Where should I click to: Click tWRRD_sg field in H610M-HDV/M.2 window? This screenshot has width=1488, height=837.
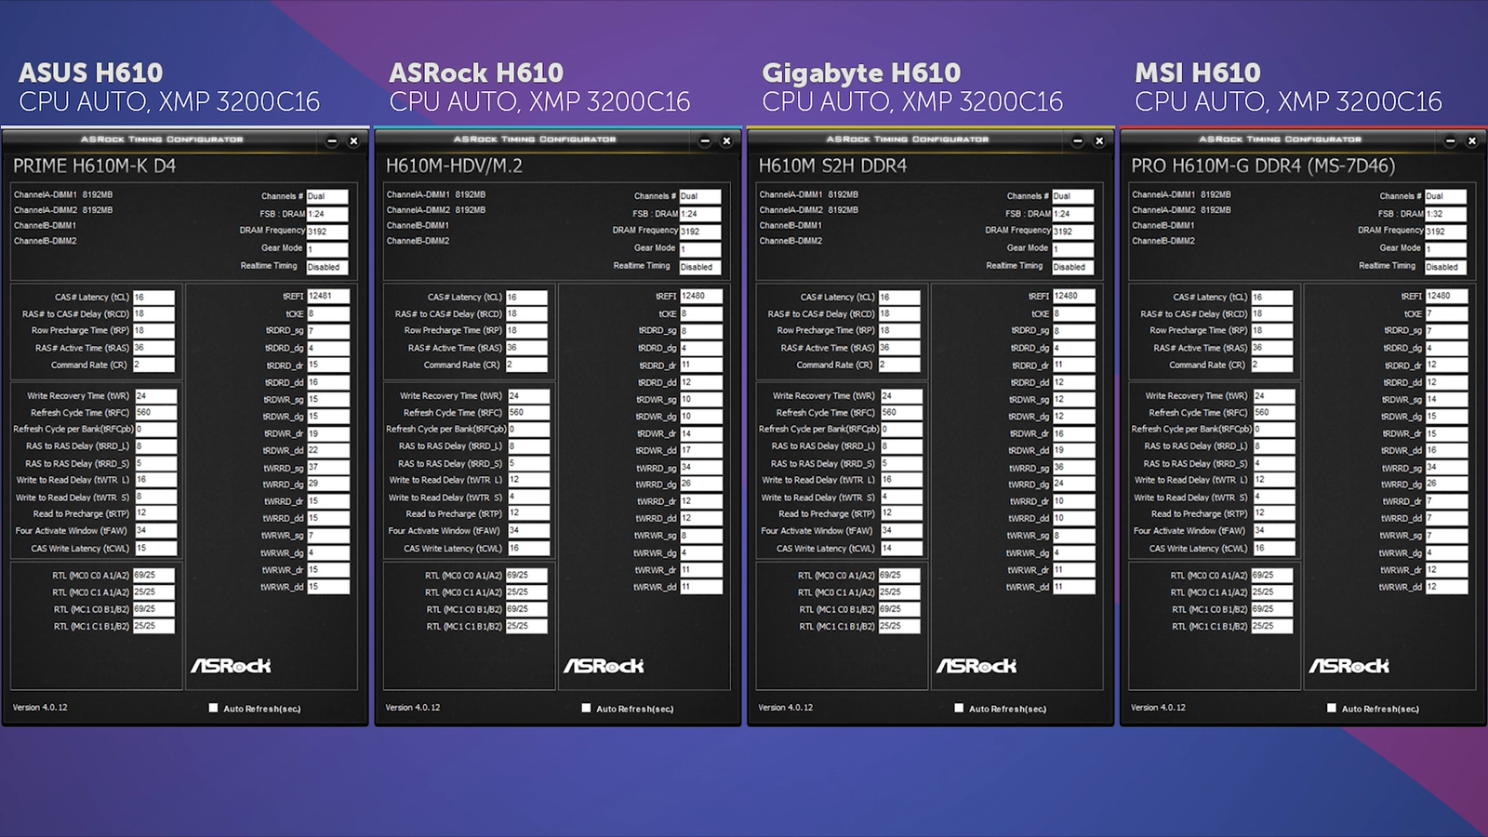click(x=701, y=468)
